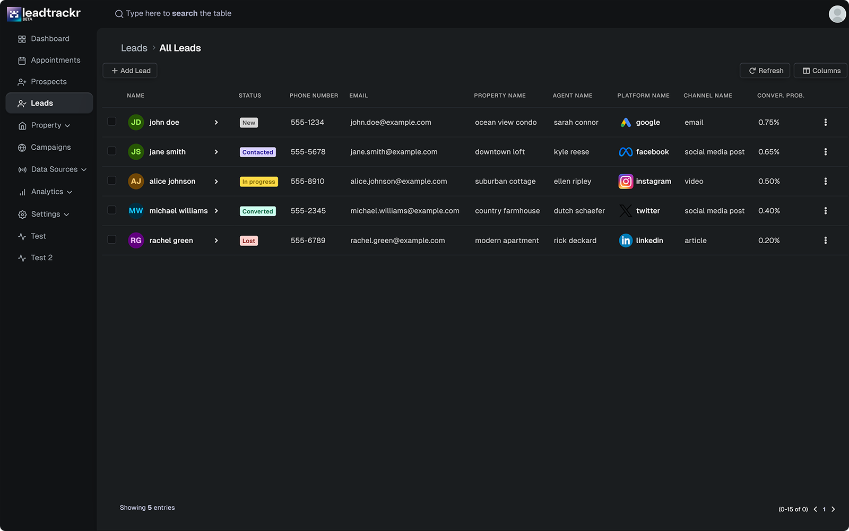Click the In progress status badge
Viewport: 849px width, 531px height.
(259, 182)
